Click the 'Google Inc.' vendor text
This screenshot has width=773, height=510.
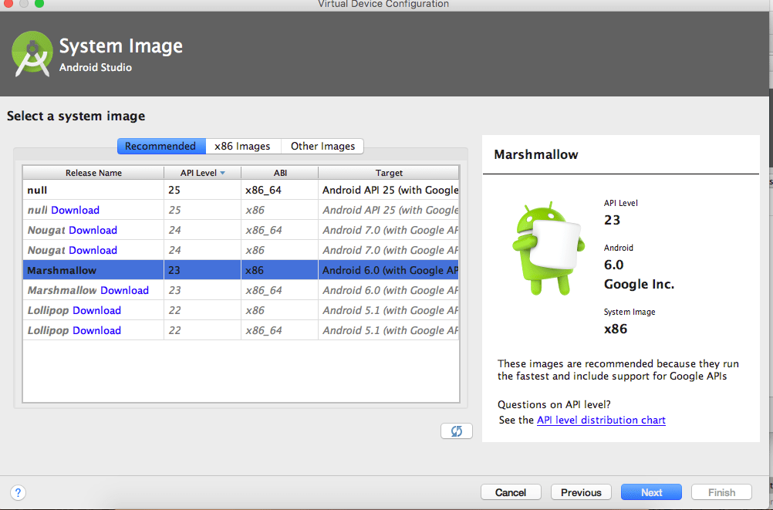pyautogui.click(x=639, y=285)
